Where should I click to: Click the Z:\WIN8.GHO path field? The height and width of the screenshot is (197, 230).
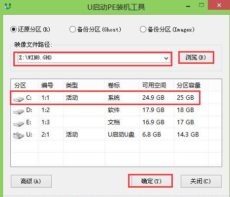[x=94, y=58]
